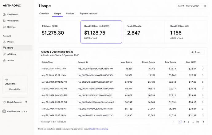The width and height of the screenshot is (212, 135).
Task: Click the Total Tokens column header
Action: (x=170, y=62)
